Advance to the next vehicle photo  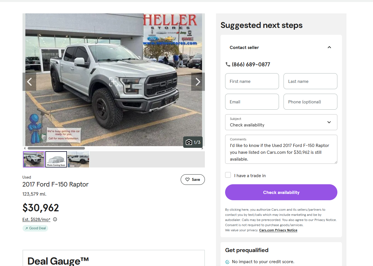(198, 82)
